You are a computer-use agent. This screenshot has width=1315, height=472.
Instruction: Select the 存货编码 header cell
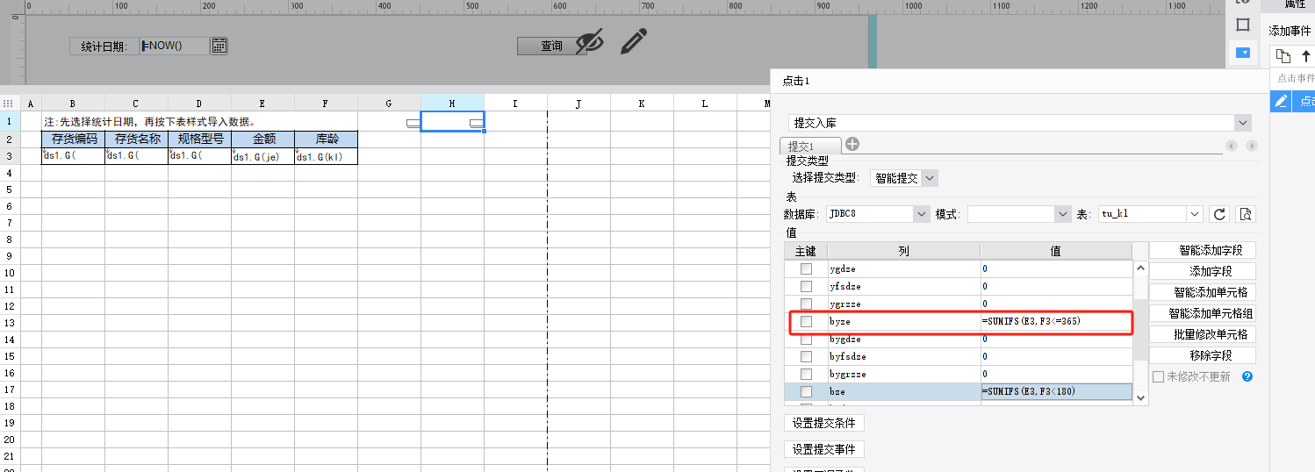(74, 139)
